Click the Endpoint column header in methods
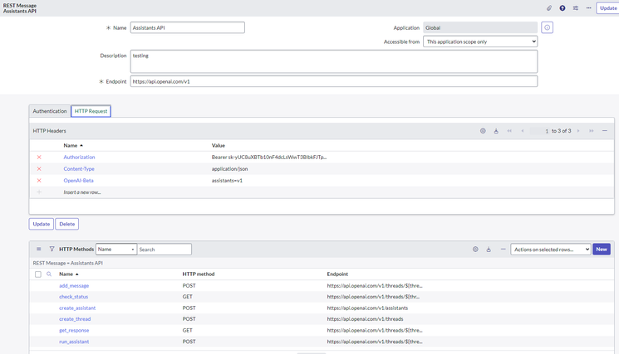 point(337,274)
